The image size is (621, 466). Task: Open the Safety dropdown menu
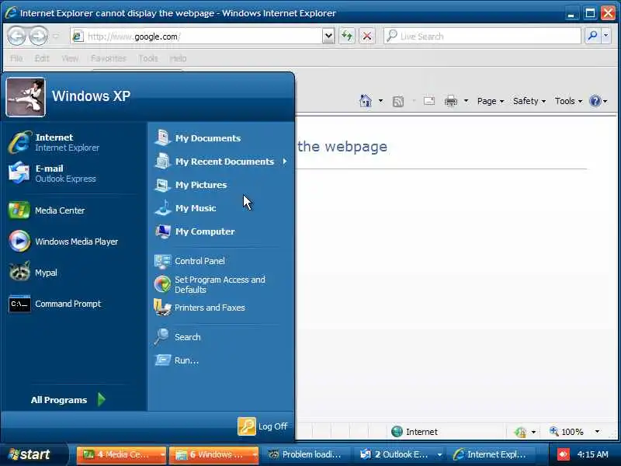529,101
